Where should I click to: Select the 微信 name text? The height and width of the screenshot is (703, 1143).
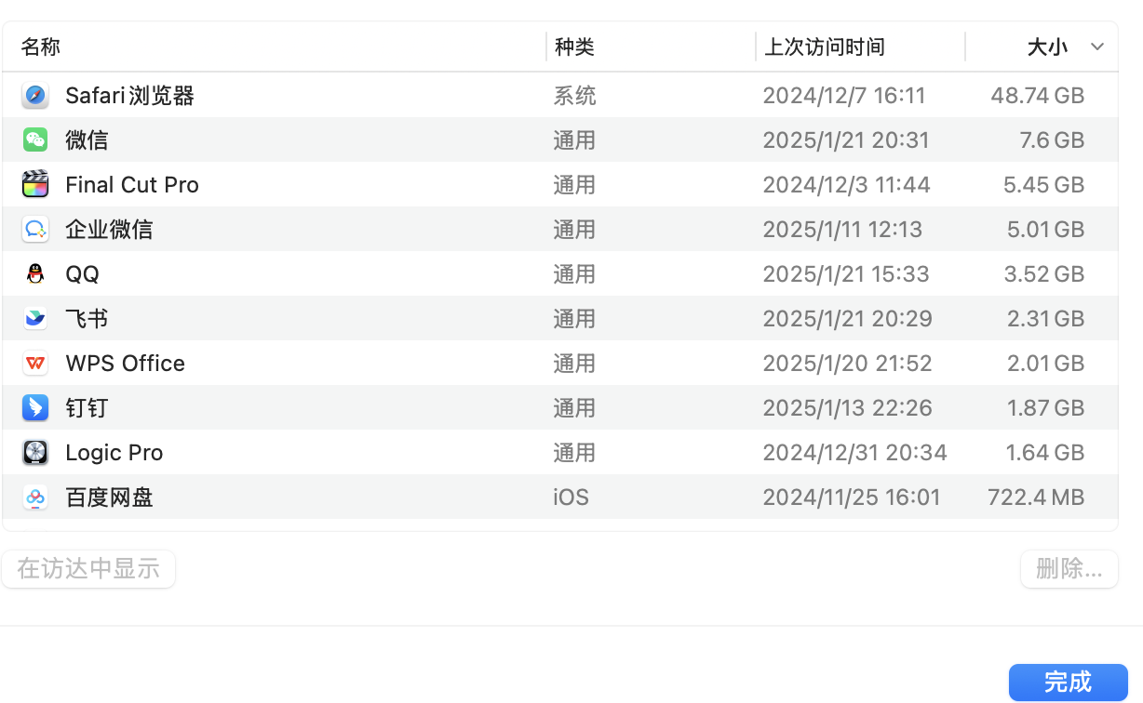tap(87, 140)
